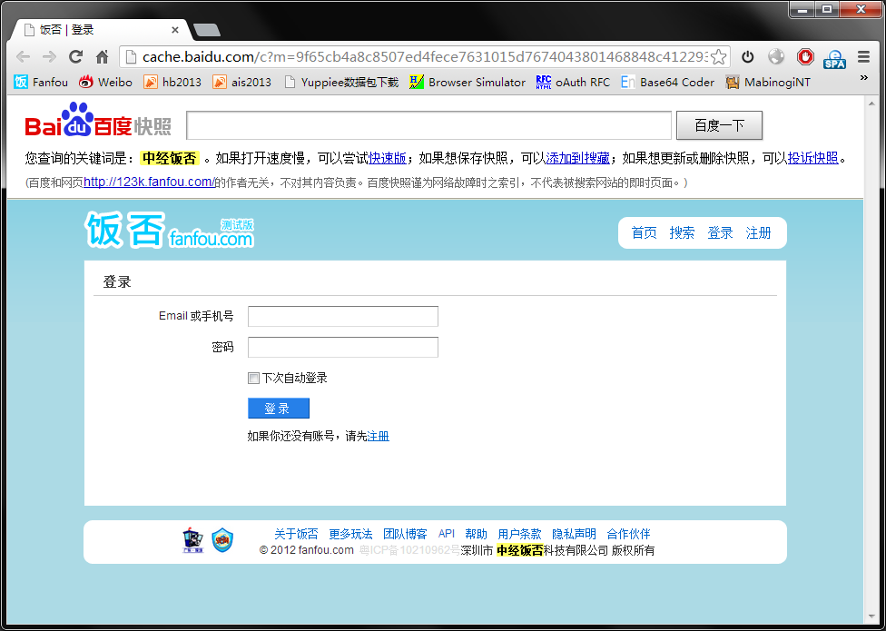The image size is (886, 631).
Task: Open the 帮助 footer link
Action: click(x=477, y=534)
